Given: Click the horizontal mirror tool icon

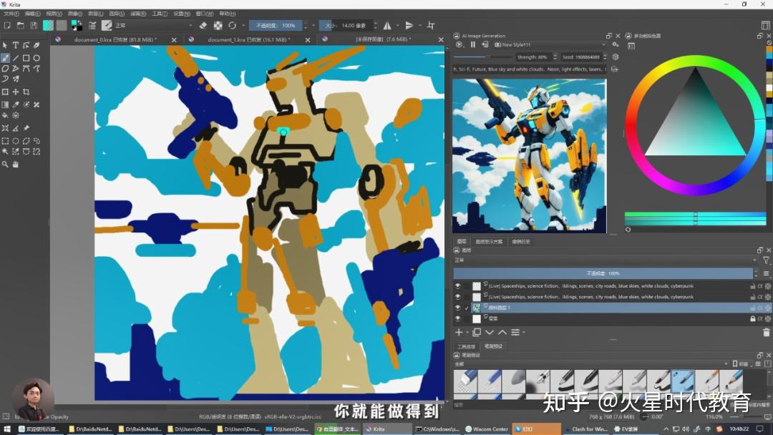Looking at the screenshot, I should click(x=387, y=25).
